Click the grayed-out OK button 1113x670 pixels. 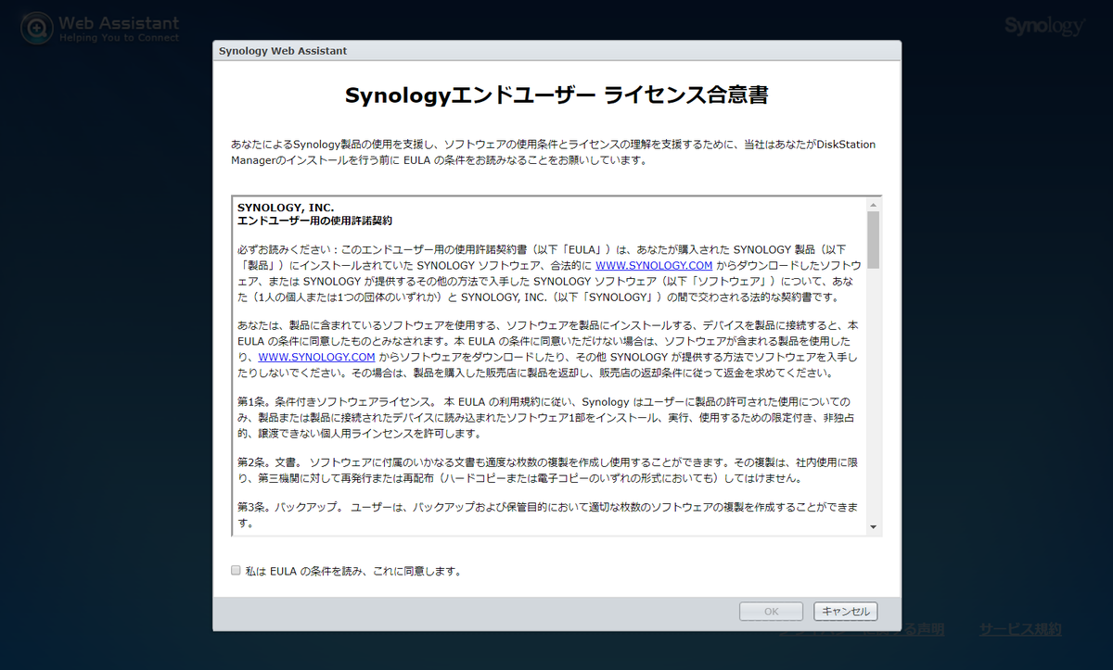click(x=771, y=612)
